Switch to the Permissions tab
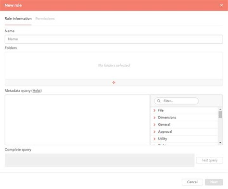The width and height of the screenshot is (228, 189). point(45,19)
